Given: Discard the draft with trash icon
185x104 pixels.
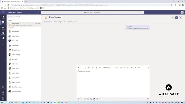Looking at the screenshot, I should coord(148,68).
